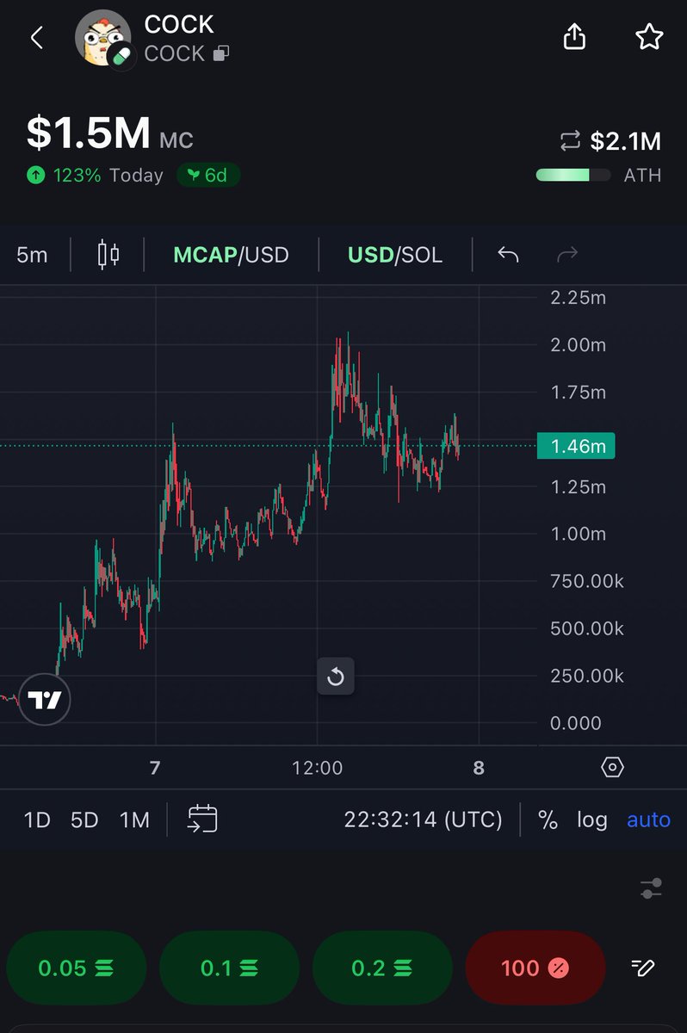Tap the COCK token avatar image
The width and height of the screenshot is (687, 1033).
(104, 39)
